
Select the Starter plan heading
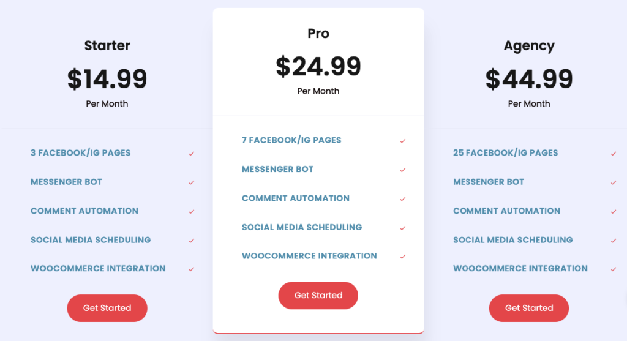(x=107, y=45)
